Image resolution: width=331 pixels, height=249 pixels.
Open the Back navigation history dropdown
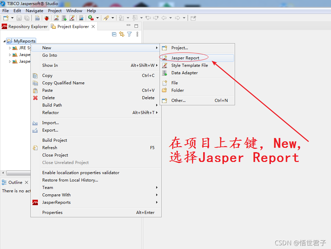pyautogui.click(x=170, y=18)
